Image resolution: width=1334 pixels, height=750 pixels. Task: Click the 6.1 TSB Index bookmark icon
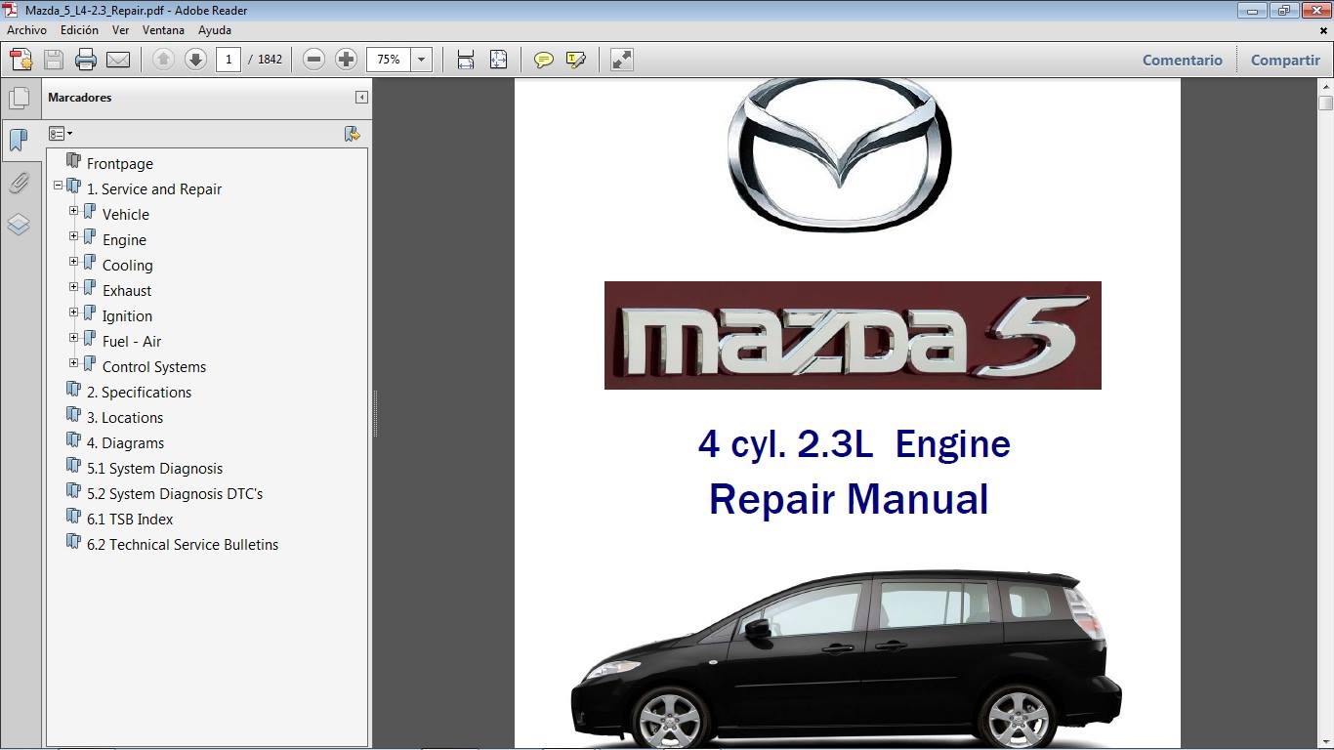[x=73, y=517]
